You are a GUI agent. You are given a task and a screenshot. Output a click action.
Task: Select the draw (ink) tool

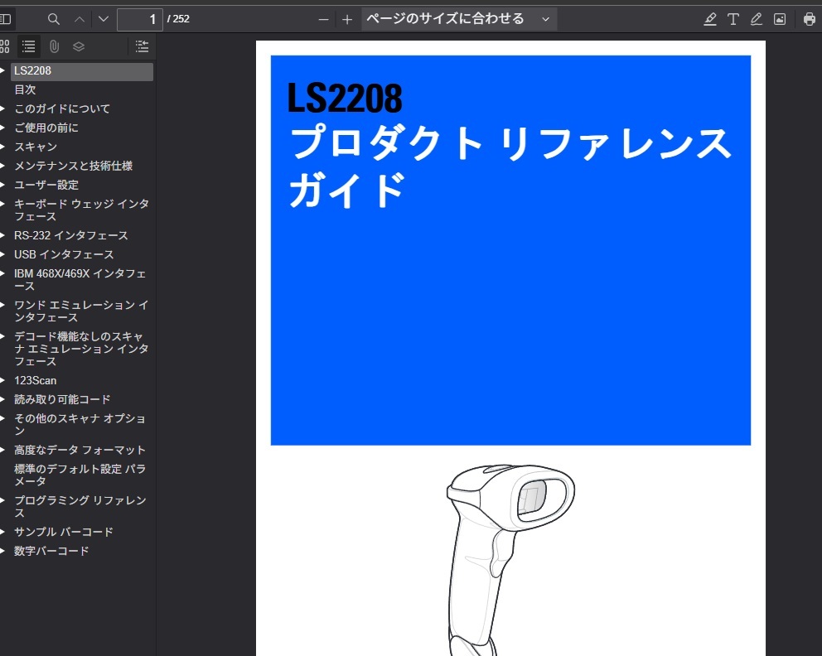click(756, 18)
